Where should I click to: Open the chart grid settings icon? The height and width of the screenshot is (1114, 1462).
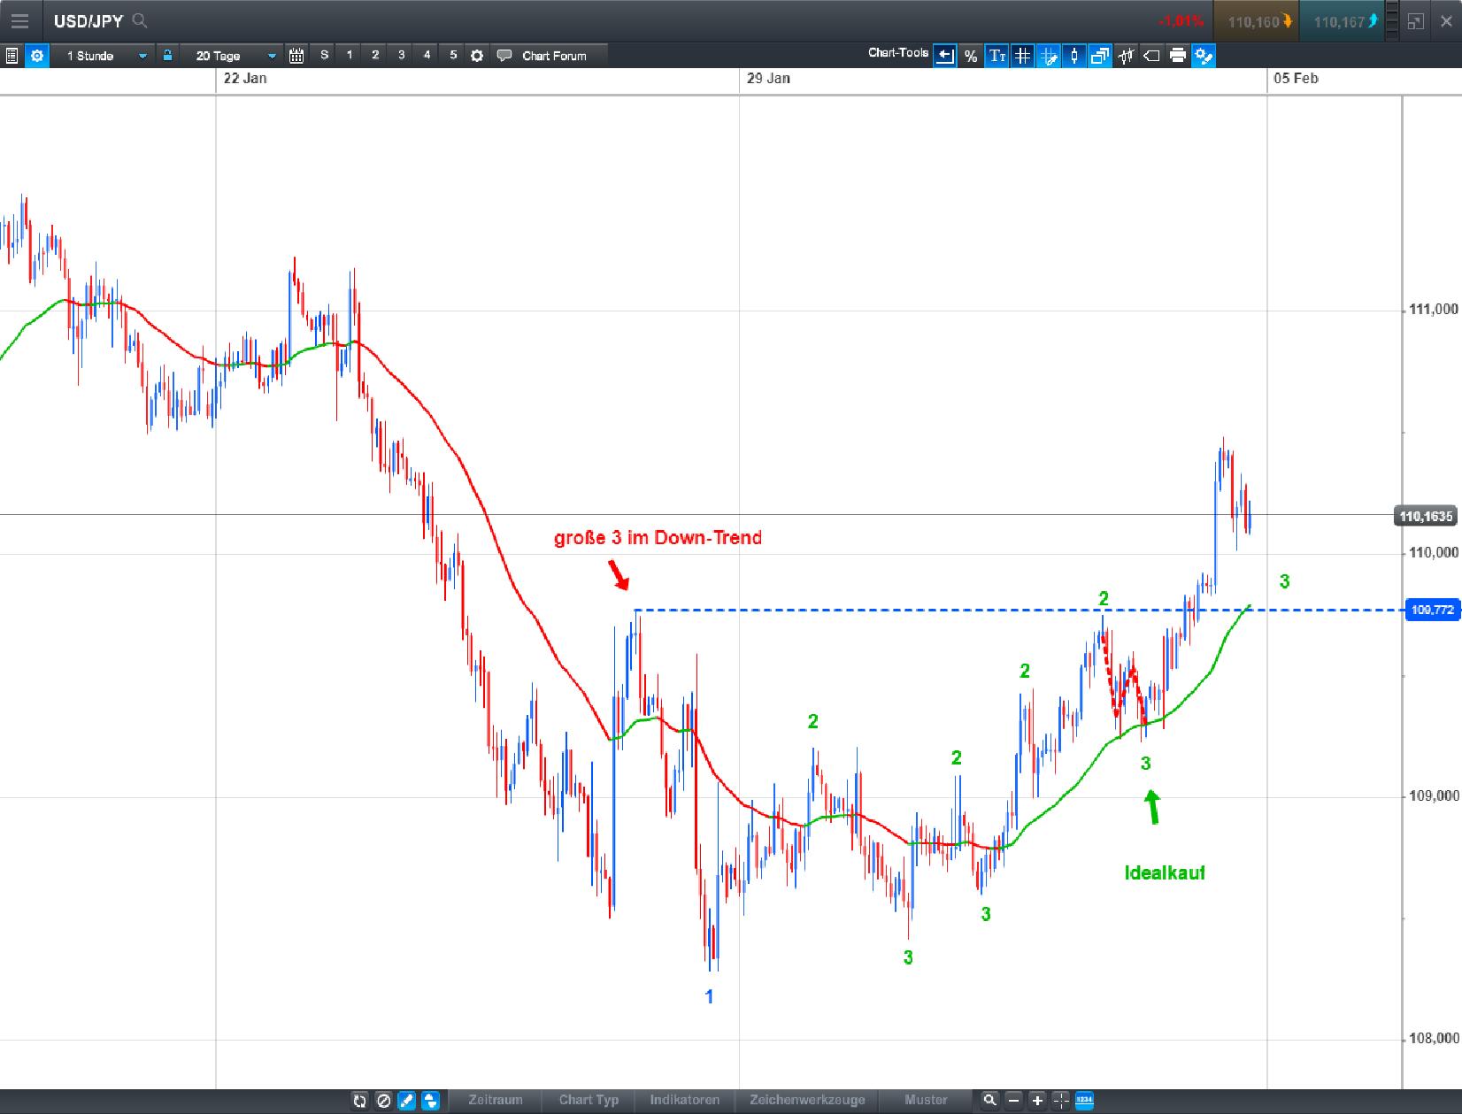click(x=1023, y=56)
